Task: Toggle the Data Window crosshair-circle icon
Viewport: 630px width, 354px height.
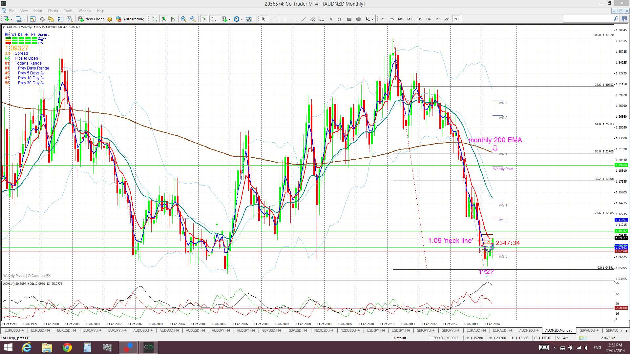Action: 42,19
